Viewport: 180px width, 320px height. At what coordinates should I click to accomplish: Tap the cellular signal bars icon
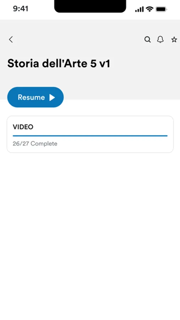click(140, 9)
